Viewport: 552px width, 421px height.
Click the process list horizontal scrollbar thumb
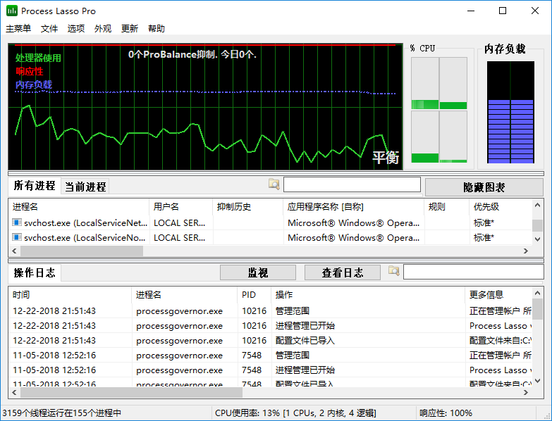tap(82, 251)
